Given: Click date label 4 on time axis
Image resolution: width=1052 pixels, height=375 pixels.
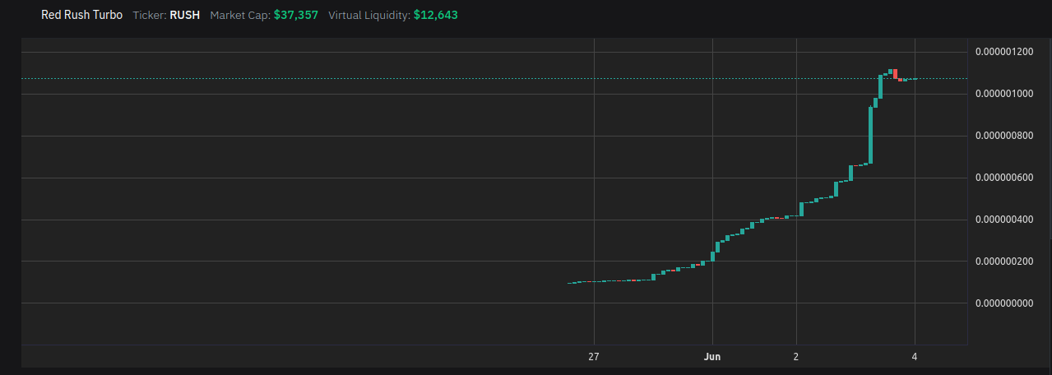Looking at the screenshot, I should (915, 357).
